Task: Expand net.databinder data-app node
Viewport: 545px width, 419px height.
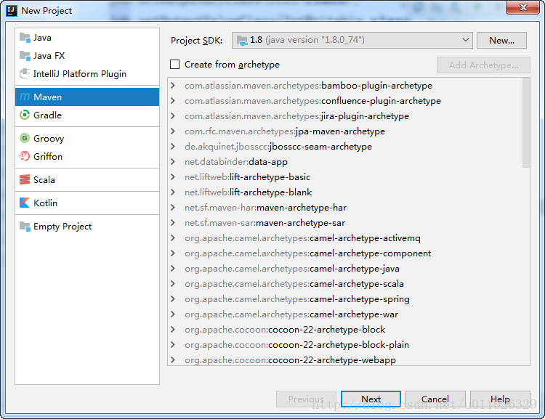Action: click(173, 162)
